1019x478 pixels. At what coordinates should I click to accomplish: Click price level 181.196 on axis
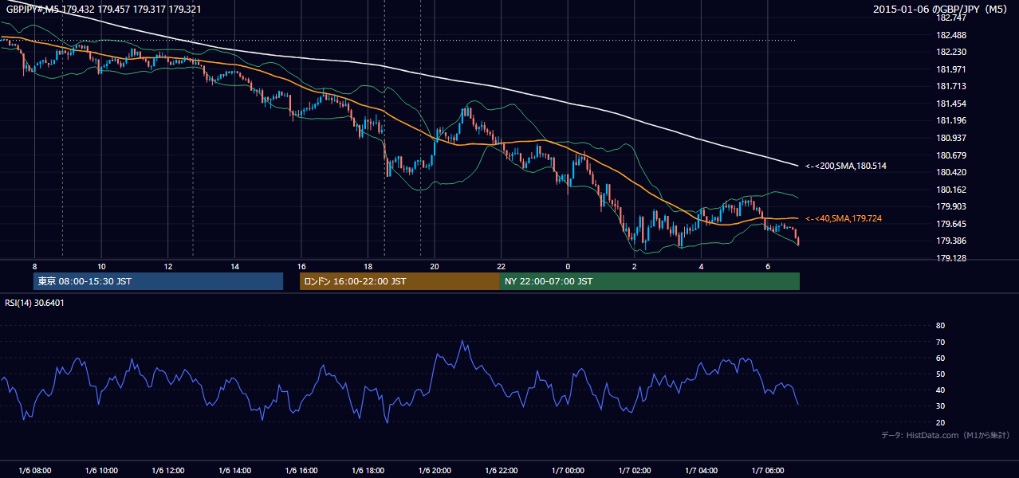[x=950, y=120]
